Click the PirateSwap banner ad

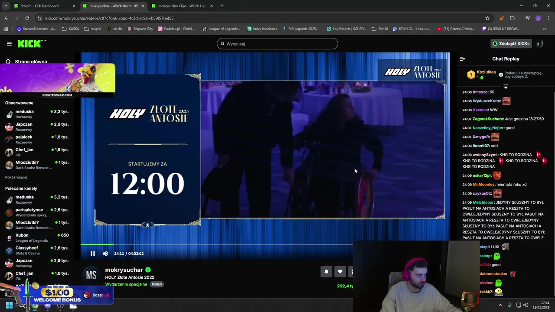coord(58,81)
